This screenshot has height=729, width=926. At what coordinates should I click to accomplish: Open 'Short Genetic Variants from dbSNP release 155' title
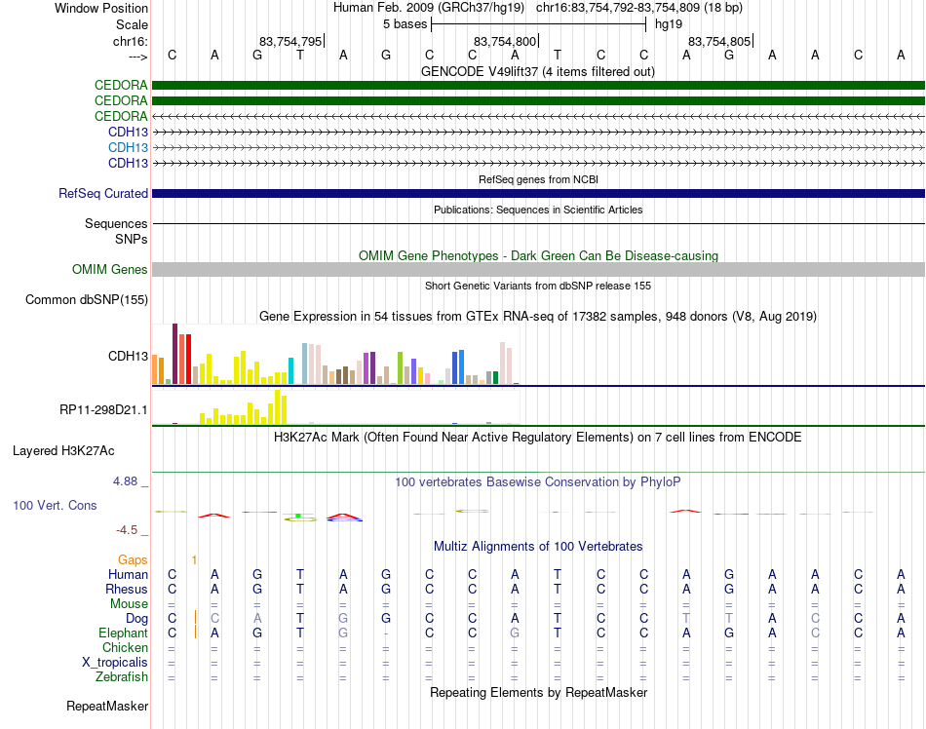[538, 286]
